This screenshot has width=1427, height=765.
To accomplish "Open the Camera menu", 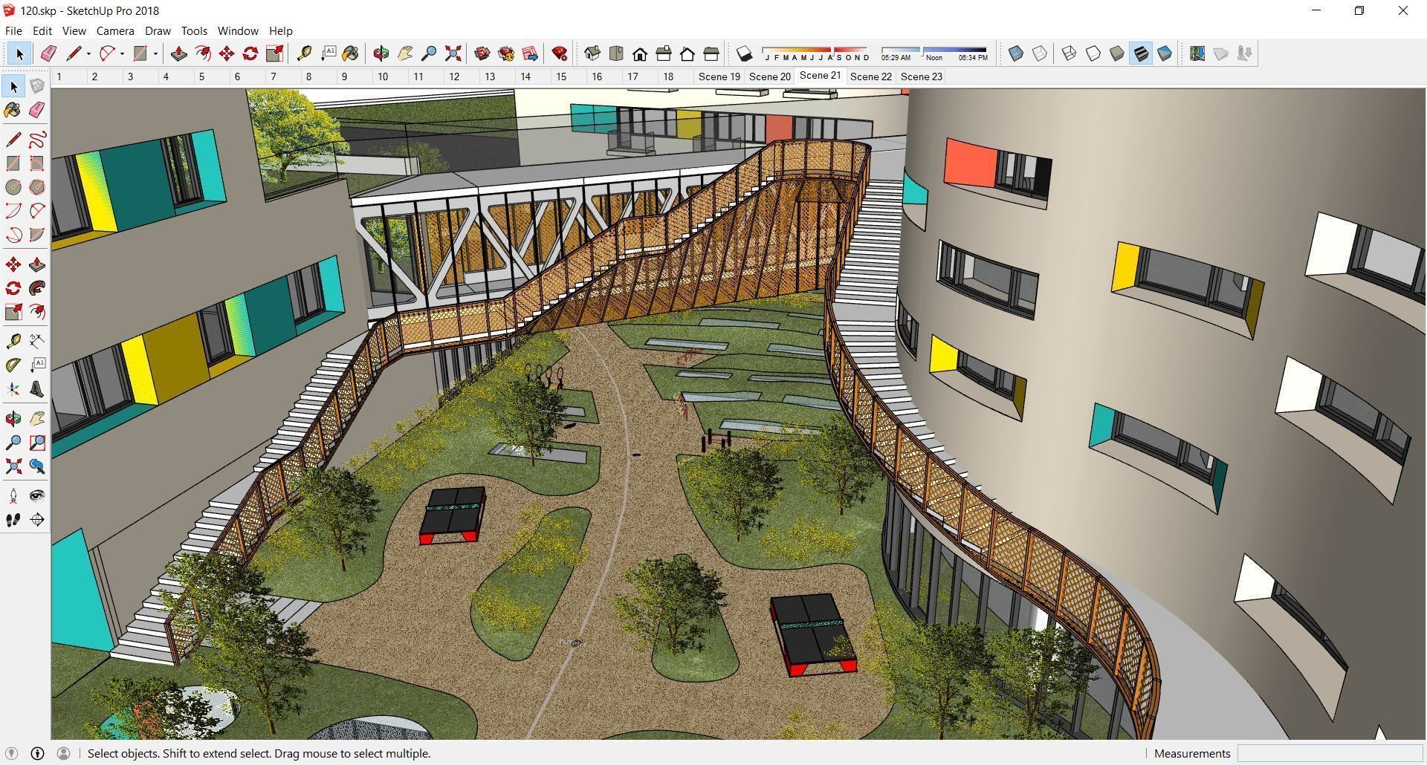I will 115,31.
